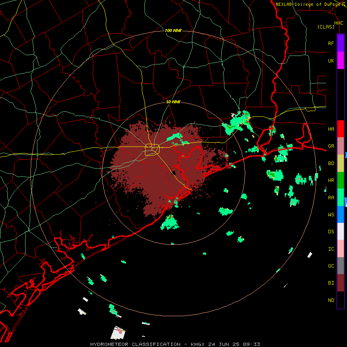
Task: Click the 'RF' legend label text
Action: (x=331, y=43)
